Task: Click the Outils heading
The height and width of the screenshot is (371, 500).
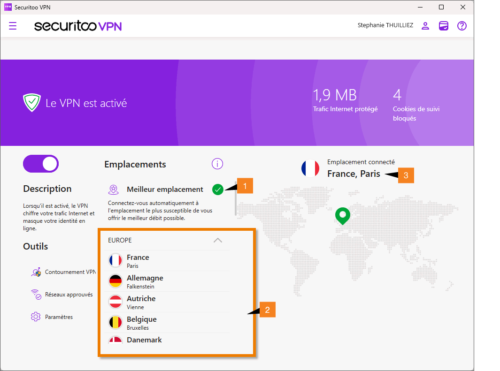Action: 35,247
